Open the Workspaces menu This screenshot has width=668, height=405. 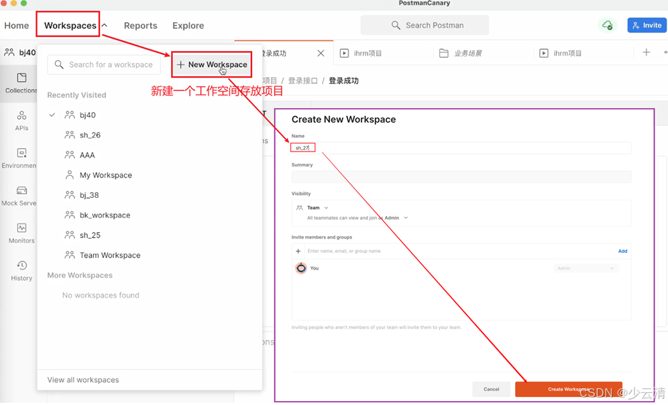(x=70, y=25)
